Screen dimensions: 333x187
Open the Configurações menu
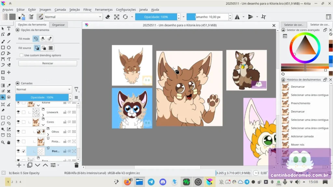[126, 9]
